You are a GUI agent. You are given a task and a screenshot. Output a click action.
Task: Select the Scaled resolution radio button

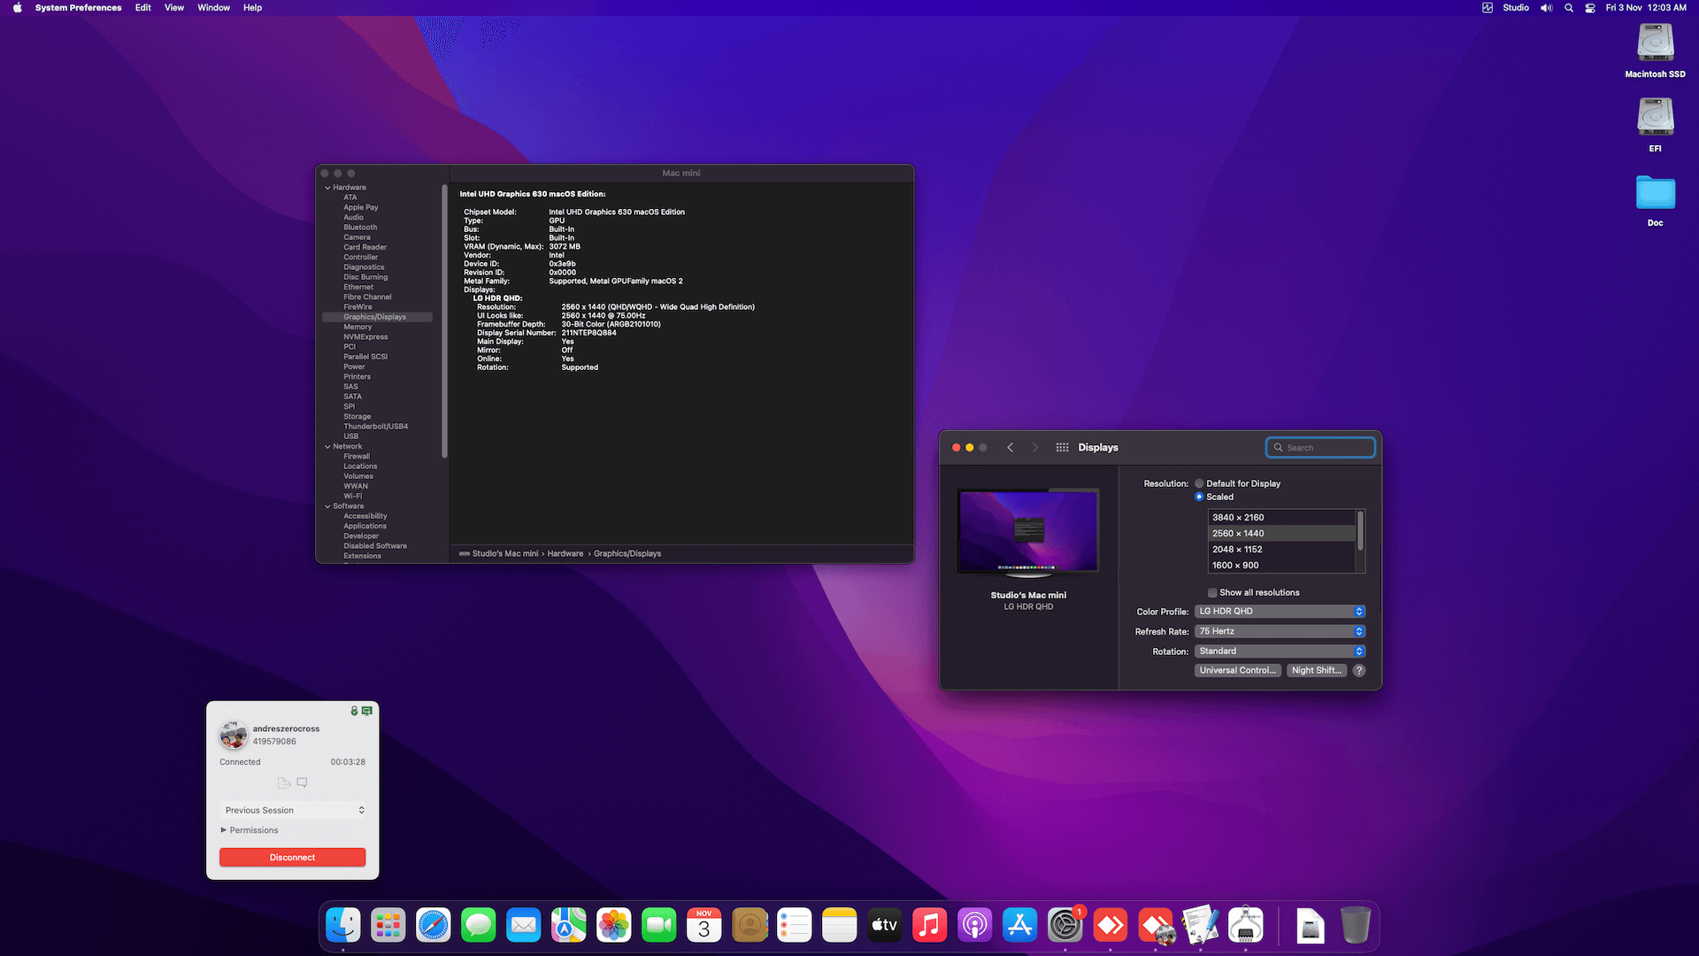pos(1199,497)
